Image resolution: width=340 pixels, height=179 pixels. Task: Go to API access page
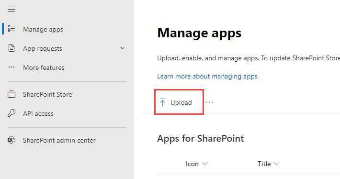point(38,113)
